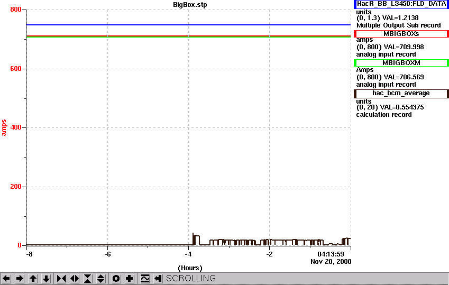Viewport: 449px width, 285px height.
Task: Click the -2 x-axis tick label
Action: coord(269,254)
